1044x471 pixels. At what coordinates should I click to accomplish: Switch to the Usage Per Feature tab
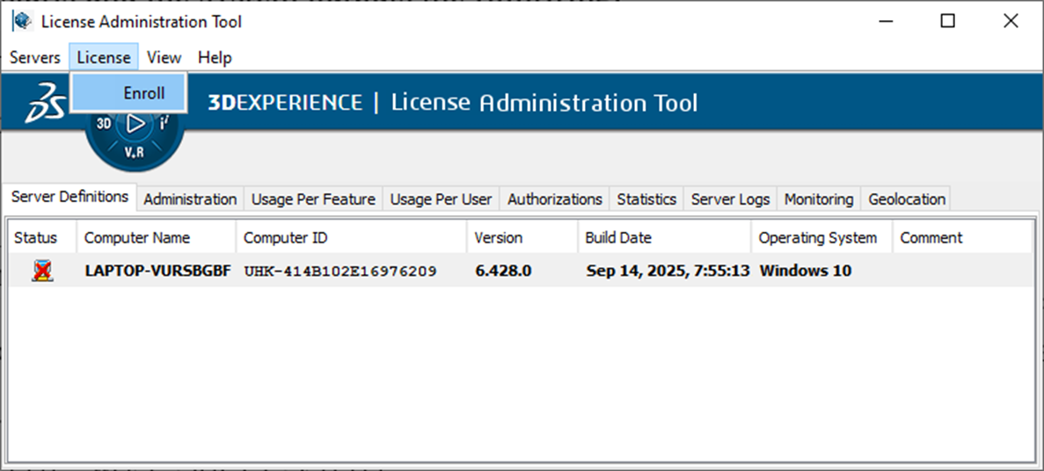(313, 199)
